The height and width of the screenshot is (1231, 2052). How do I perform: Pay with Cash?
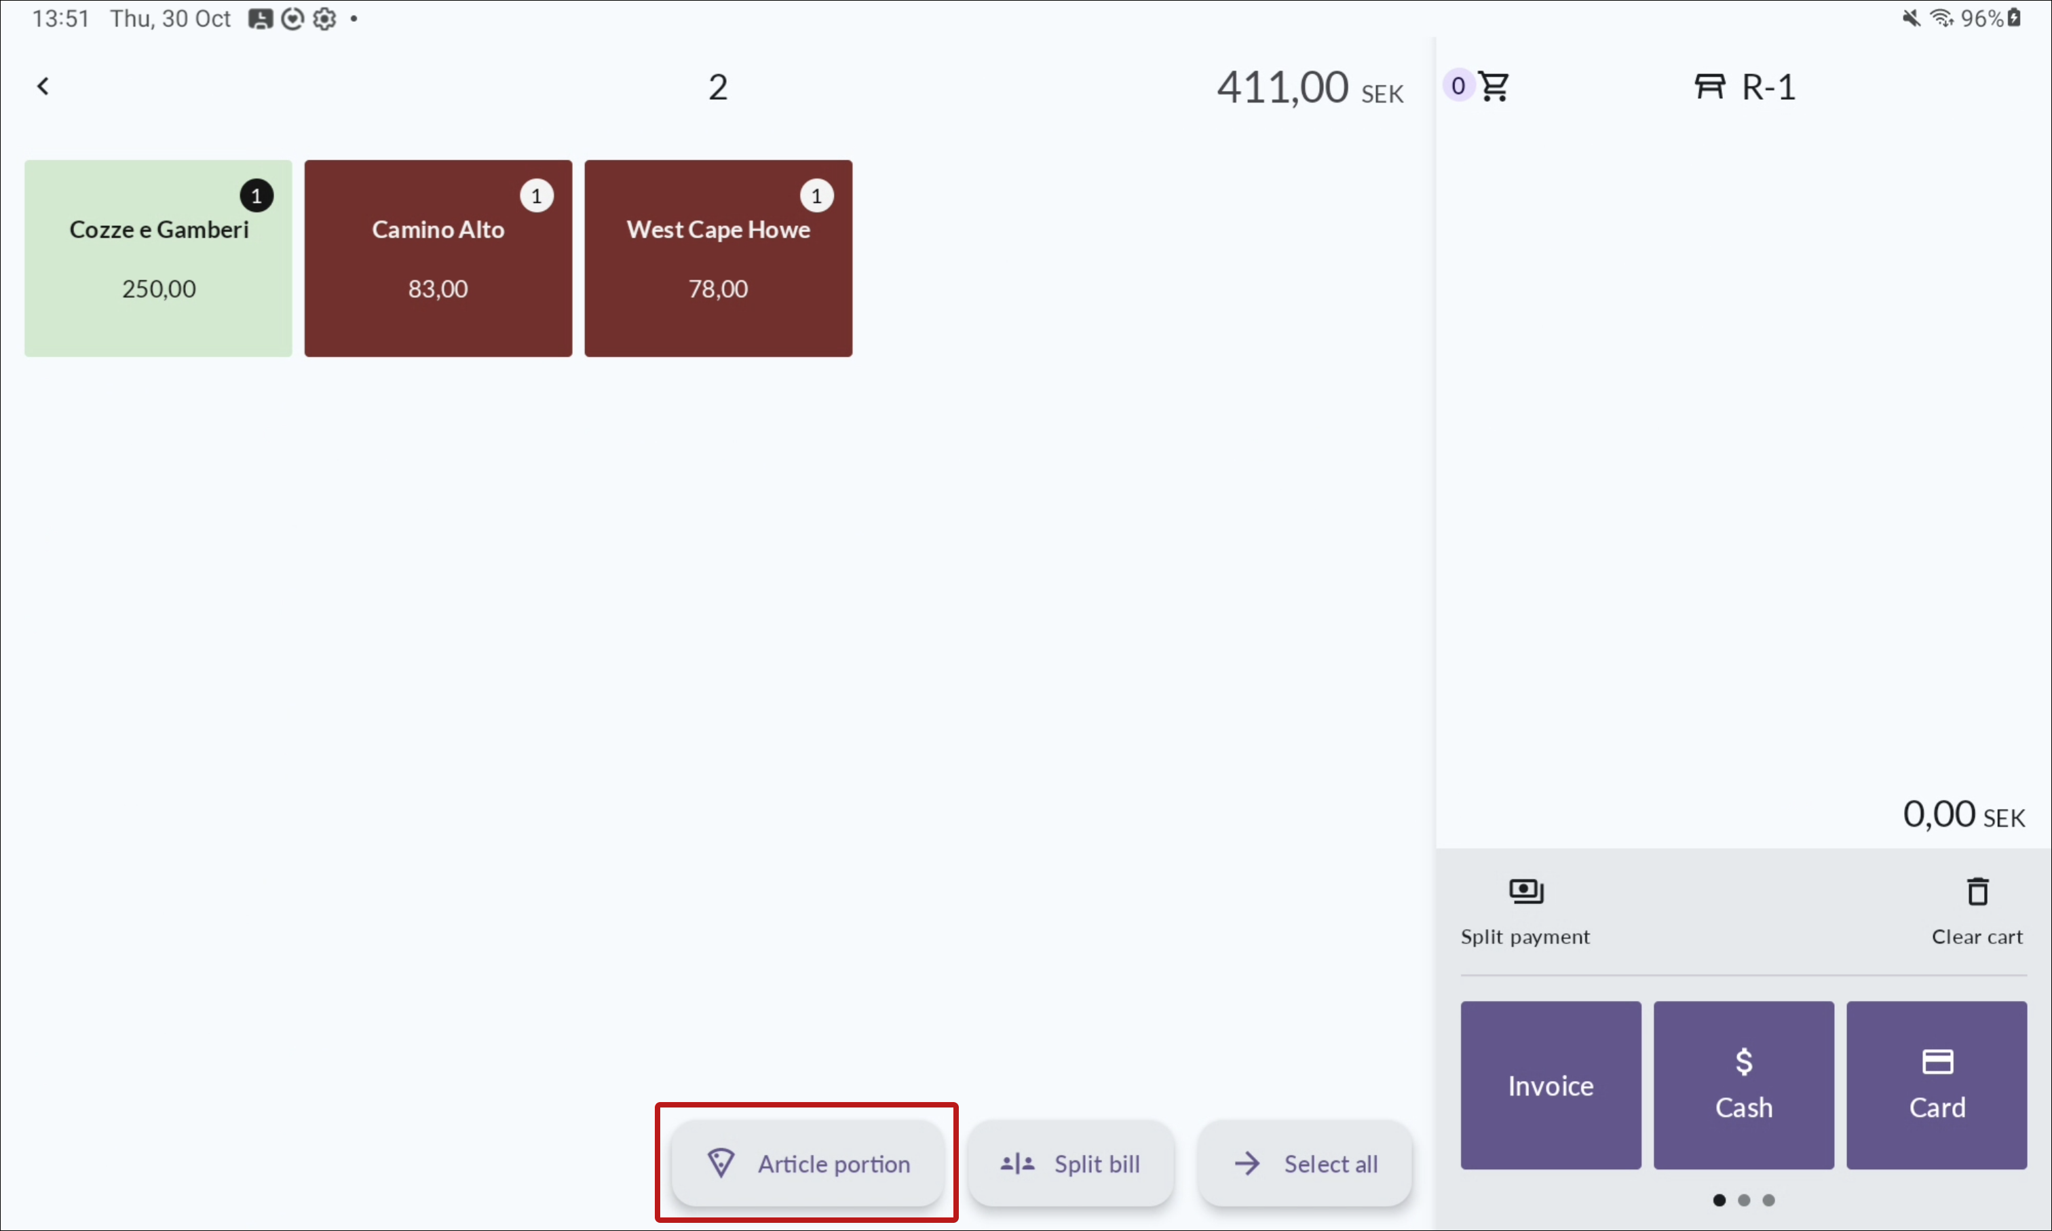click(x=1743, y=1085)
